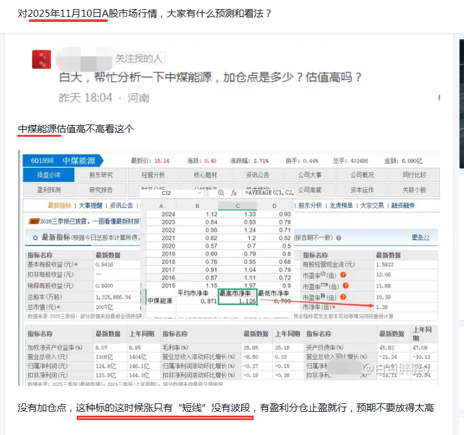Open the 龙虎榜单 sub-link
This screenshot has width=464, height=435.
coord(341,205)
